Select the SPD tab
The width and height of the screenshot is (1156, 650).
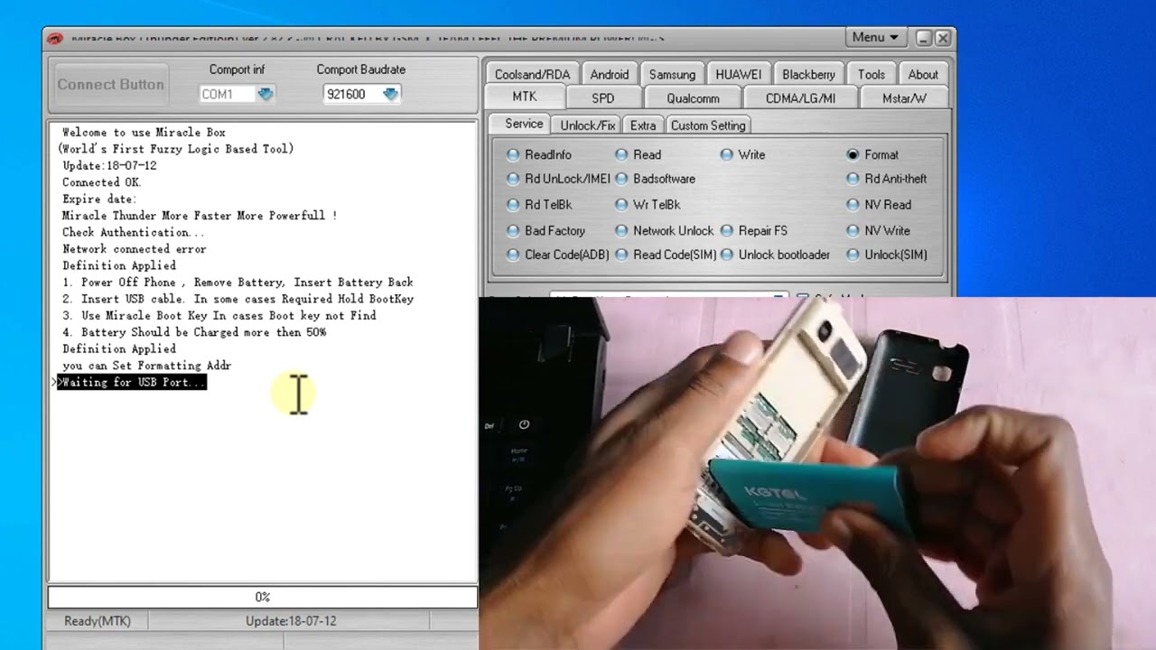tap(603, 97)
